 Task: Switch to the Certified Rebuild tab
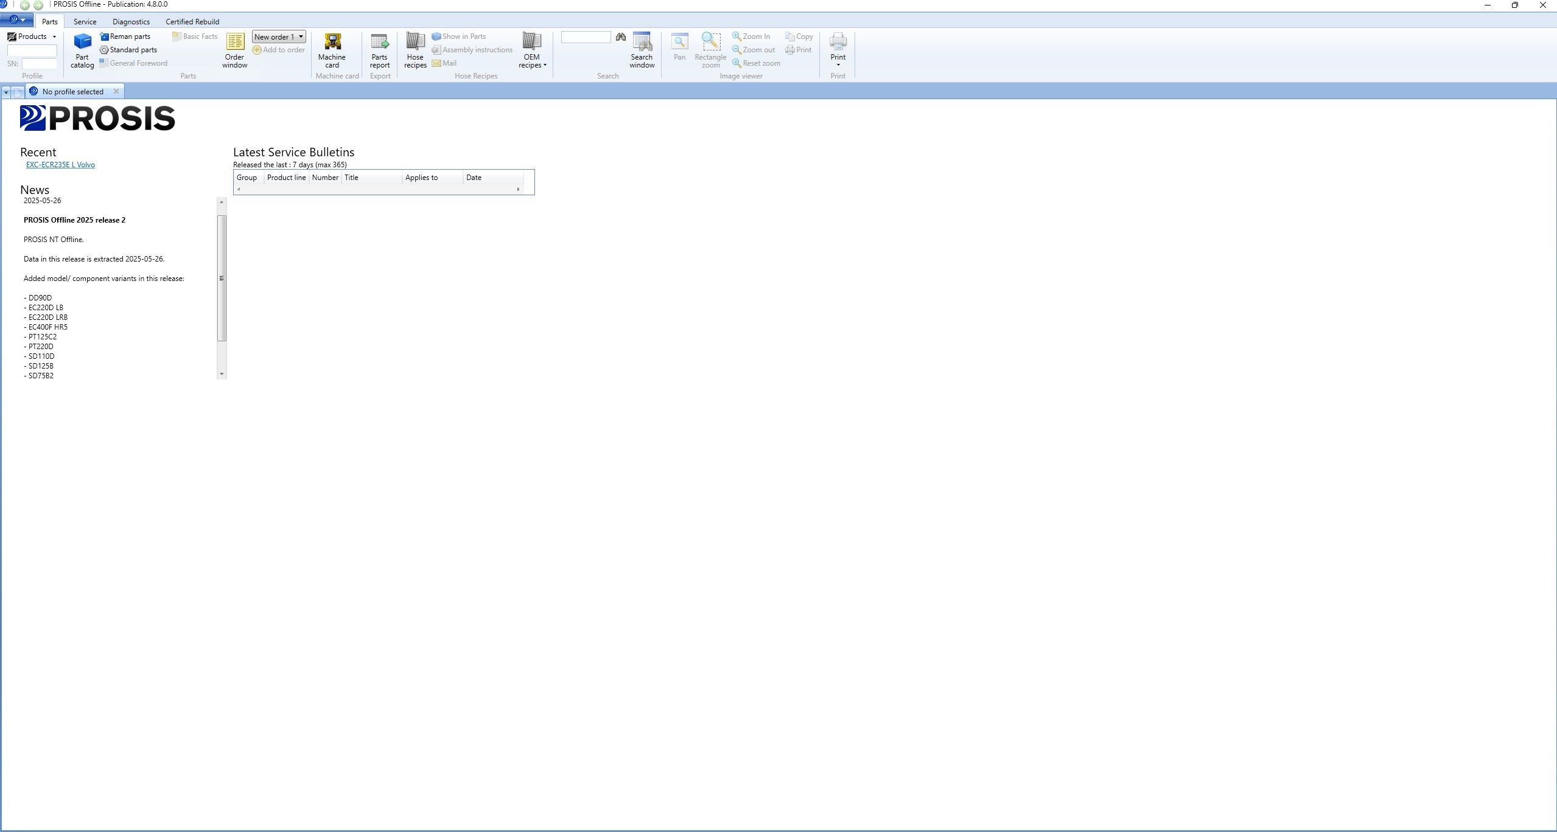[192, 21]
